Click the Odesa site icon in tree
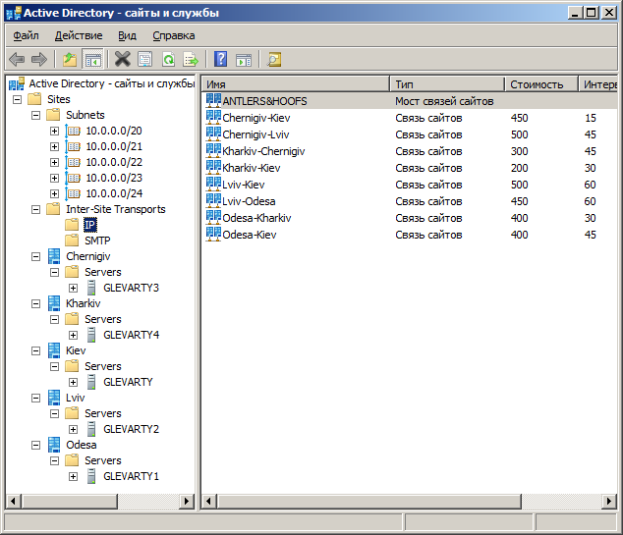Image resolution: width=623 pixels, height=535 pixels. pos(54,445)
